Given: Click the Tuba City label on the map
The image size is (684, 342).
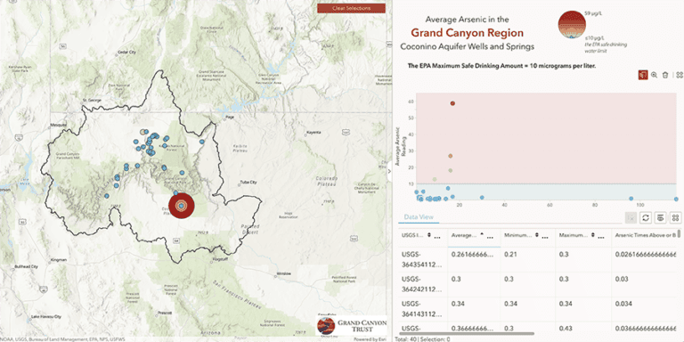Looking at the screenshot, I should coord(248,183).
